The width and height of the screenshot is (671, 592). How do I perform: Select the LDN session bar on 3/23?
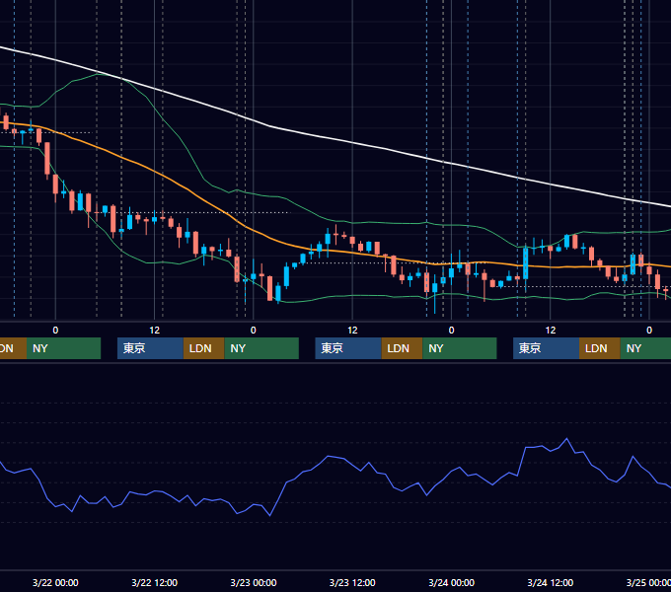pos(402,348)
